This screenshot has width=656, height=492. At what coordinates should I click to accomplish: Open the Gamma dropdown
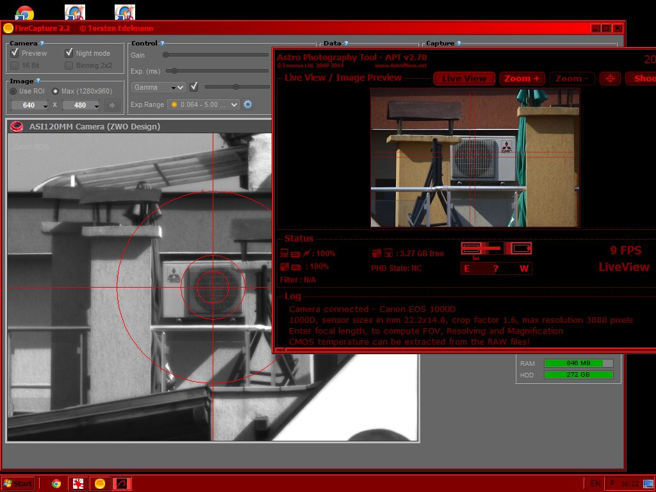[x=158, y=87]
